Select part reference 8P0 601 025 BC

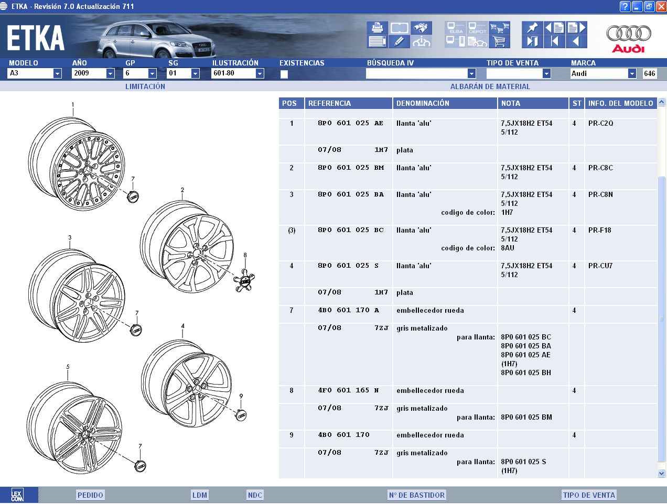click(x=351, y=231)
